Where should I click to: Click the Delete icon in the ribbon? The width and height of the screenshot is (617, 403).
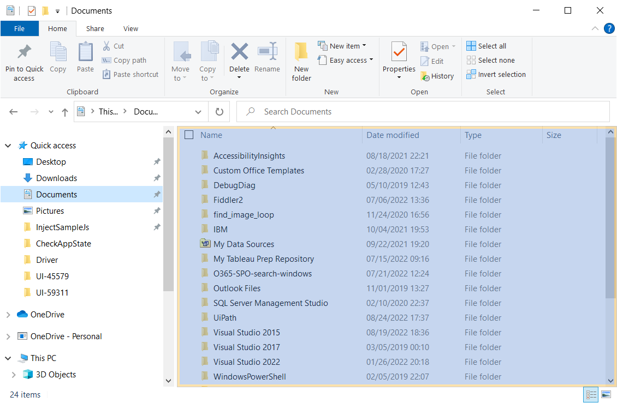tap(239, 52)
